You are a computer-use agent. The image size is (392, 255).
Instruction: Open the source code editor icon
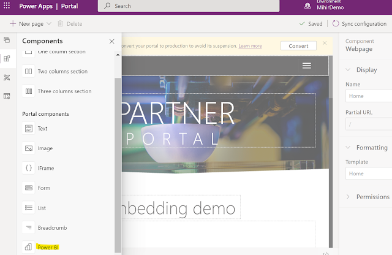(325, 253)
